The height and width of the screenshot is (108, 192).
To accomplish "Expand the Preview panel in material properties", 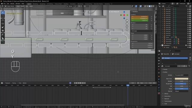I will click(165, 69).
